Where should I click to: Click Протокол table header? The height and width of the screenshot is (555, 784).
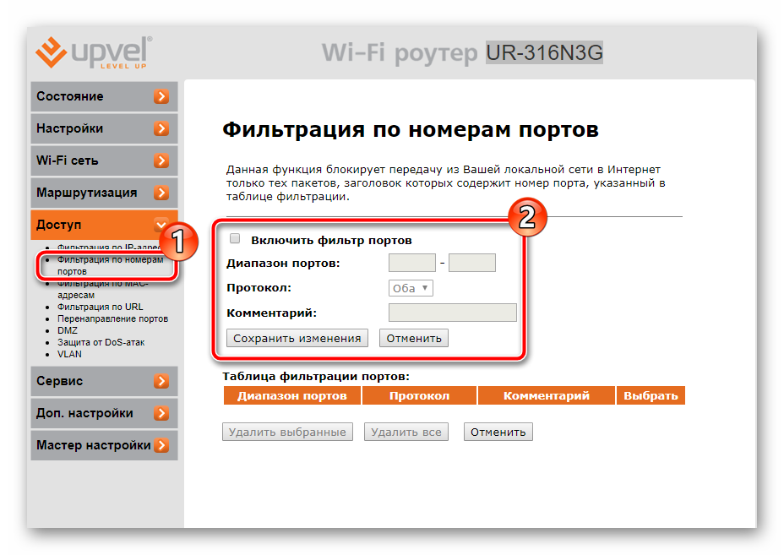(x=419, y=395)
